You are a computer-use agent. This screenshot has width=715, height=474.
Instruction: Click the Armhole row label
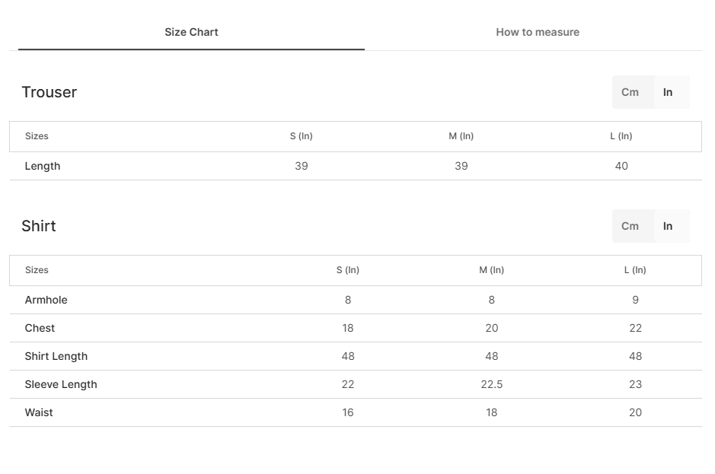click(46, 300)
